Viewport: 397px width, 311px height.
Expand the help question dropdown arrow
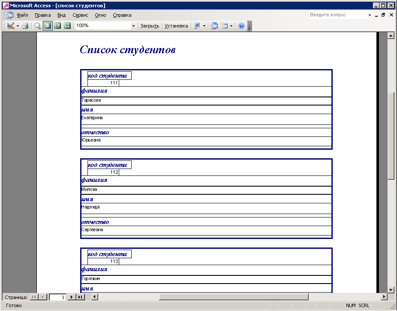pyautogui.click(x=370, y=15)
